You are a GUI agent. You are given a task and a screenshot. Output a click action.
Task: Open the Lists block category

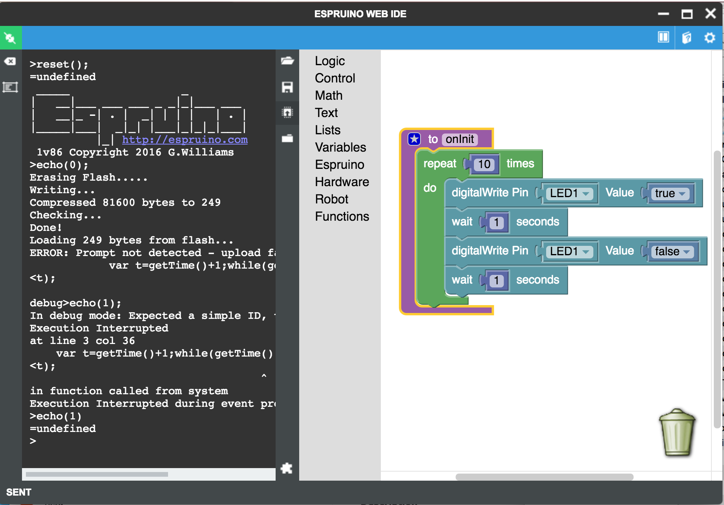(327, 130)
